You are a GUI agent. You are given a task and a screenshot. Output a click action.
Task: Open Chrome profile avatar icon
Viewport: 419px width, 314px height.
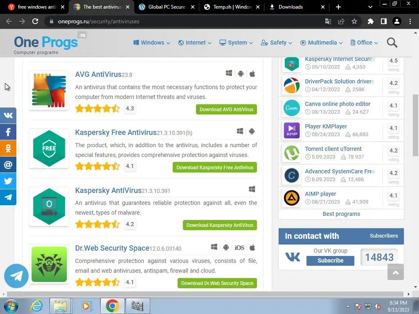[397, 21]
